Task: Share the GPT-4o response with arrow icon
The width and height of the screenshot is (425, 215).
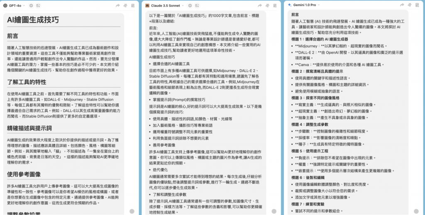Action: click(117, 5)
